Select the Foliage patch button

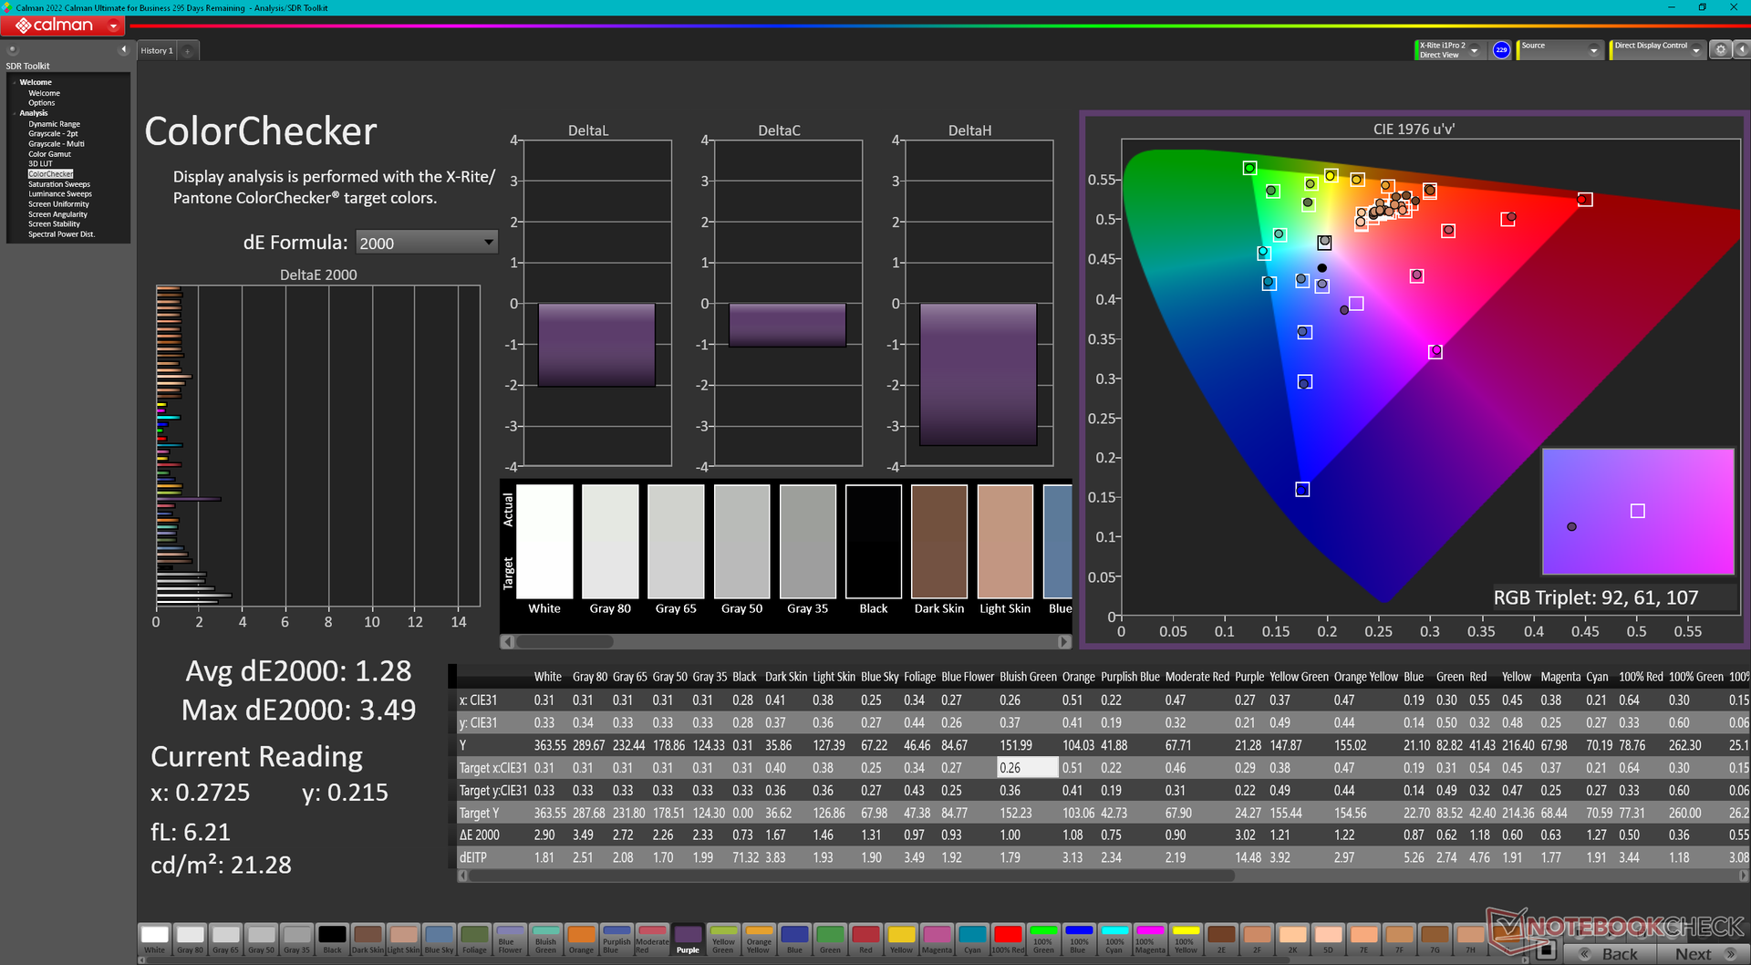pos(474,939)
